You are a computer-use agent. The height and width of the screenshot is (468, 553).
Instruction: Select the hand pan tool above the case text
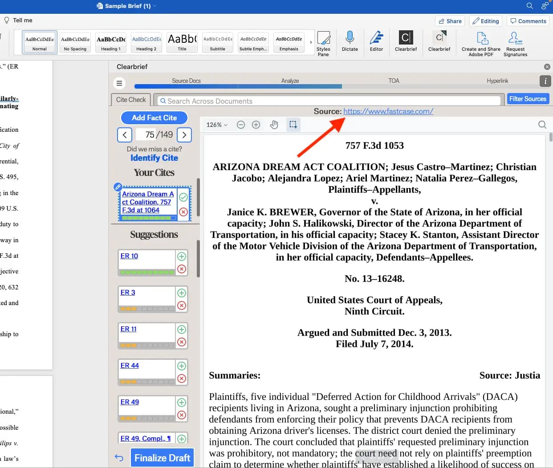point(274,125)
